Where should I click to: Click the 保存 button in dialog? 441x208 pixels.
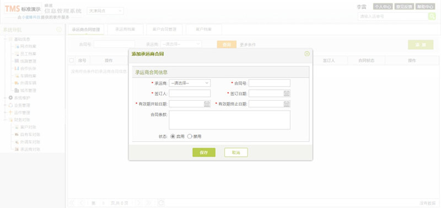pos(204,152)
